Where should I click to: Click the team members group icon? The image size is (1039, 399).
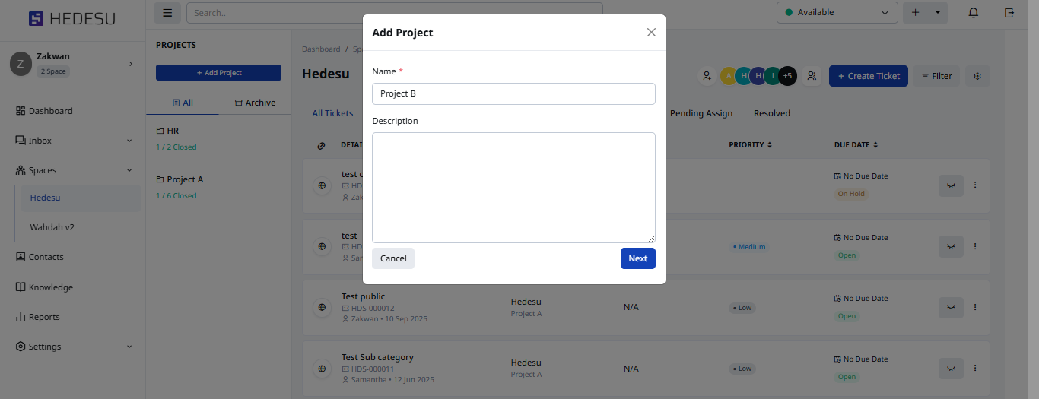(x=812, y=76)
